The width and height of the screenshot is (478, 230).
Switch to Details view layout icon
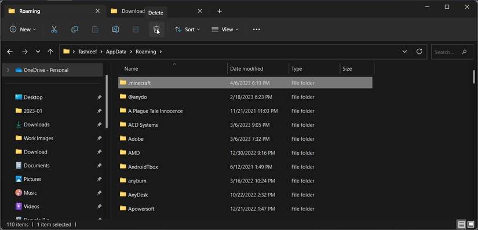pyautogui.click(x=462, y=225)
